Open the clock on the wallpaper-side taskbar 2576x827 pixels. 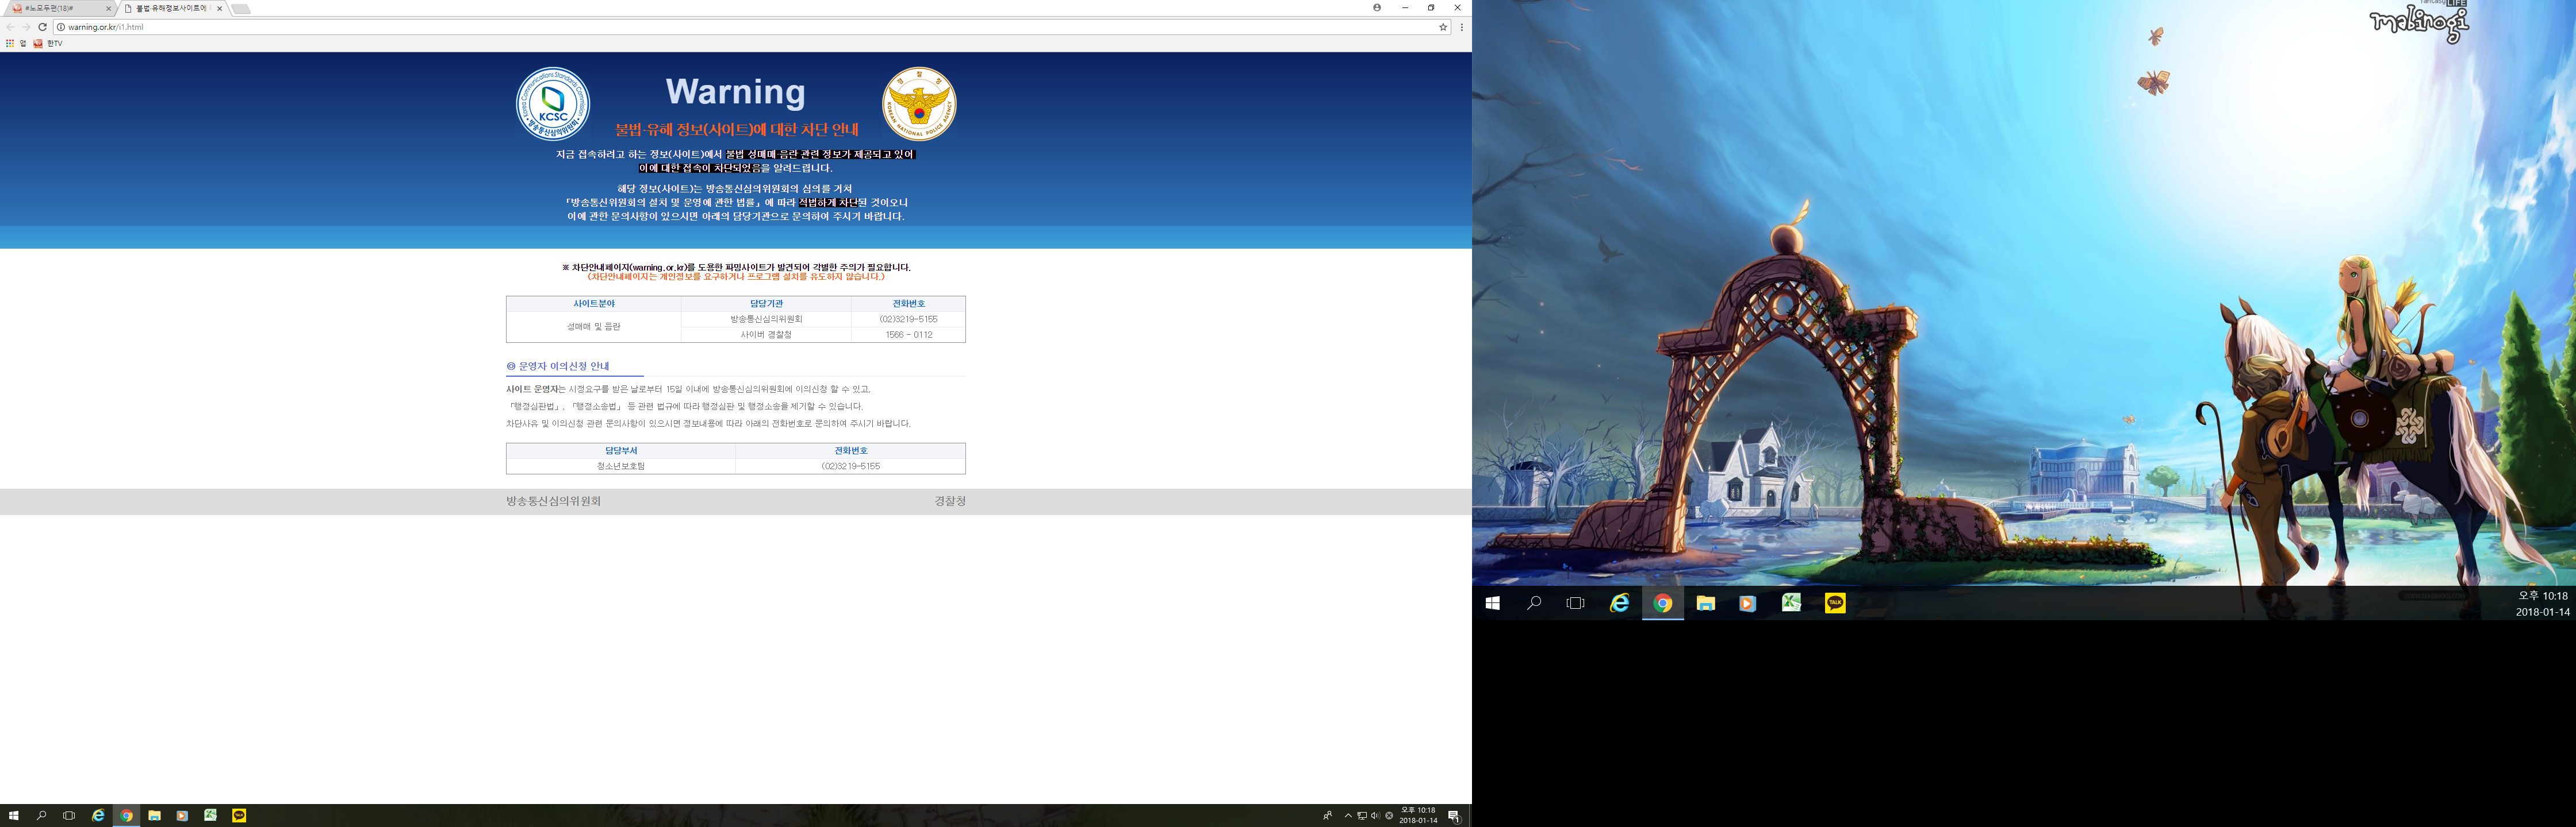[x=2543, y=603]
